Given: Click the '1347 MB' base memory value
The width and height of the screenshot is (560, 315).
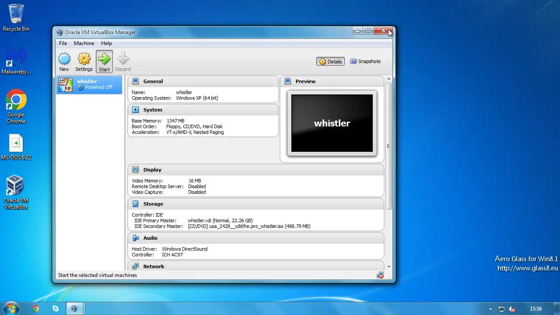Looking at the screenshot, I should [x=175, y=121].
